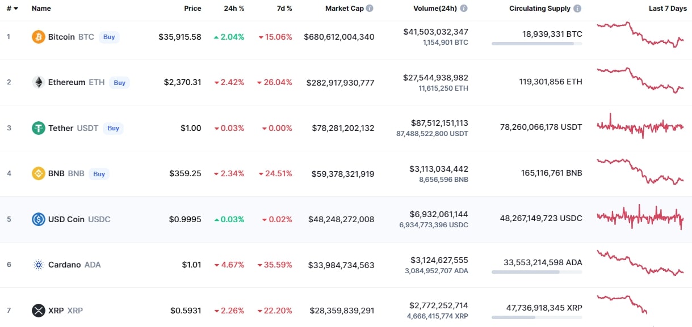Click the Buy button next to Bitcoin
This screenshot has height=327, width=692.
click(x=109, y=37)
